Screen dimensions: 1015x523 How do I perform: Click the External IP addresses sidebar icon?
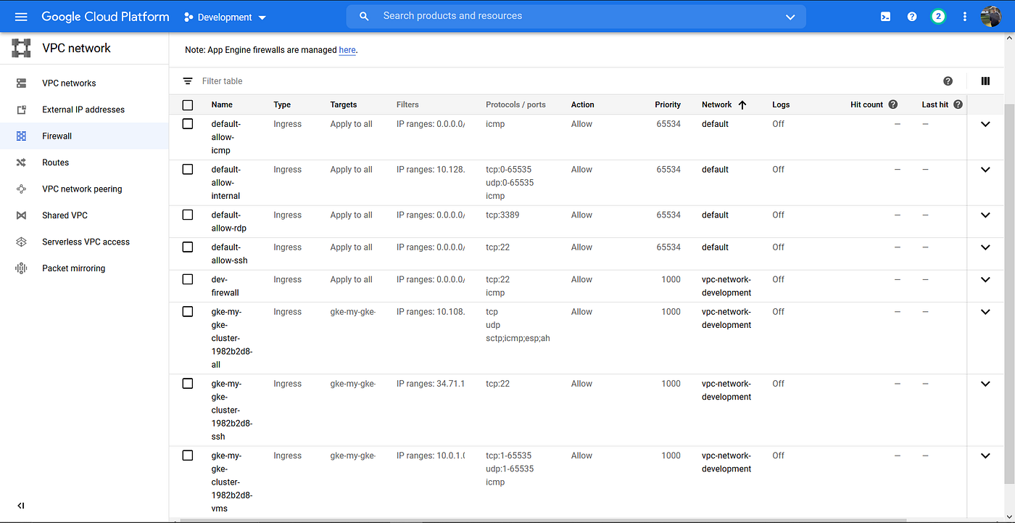(21, 110)
